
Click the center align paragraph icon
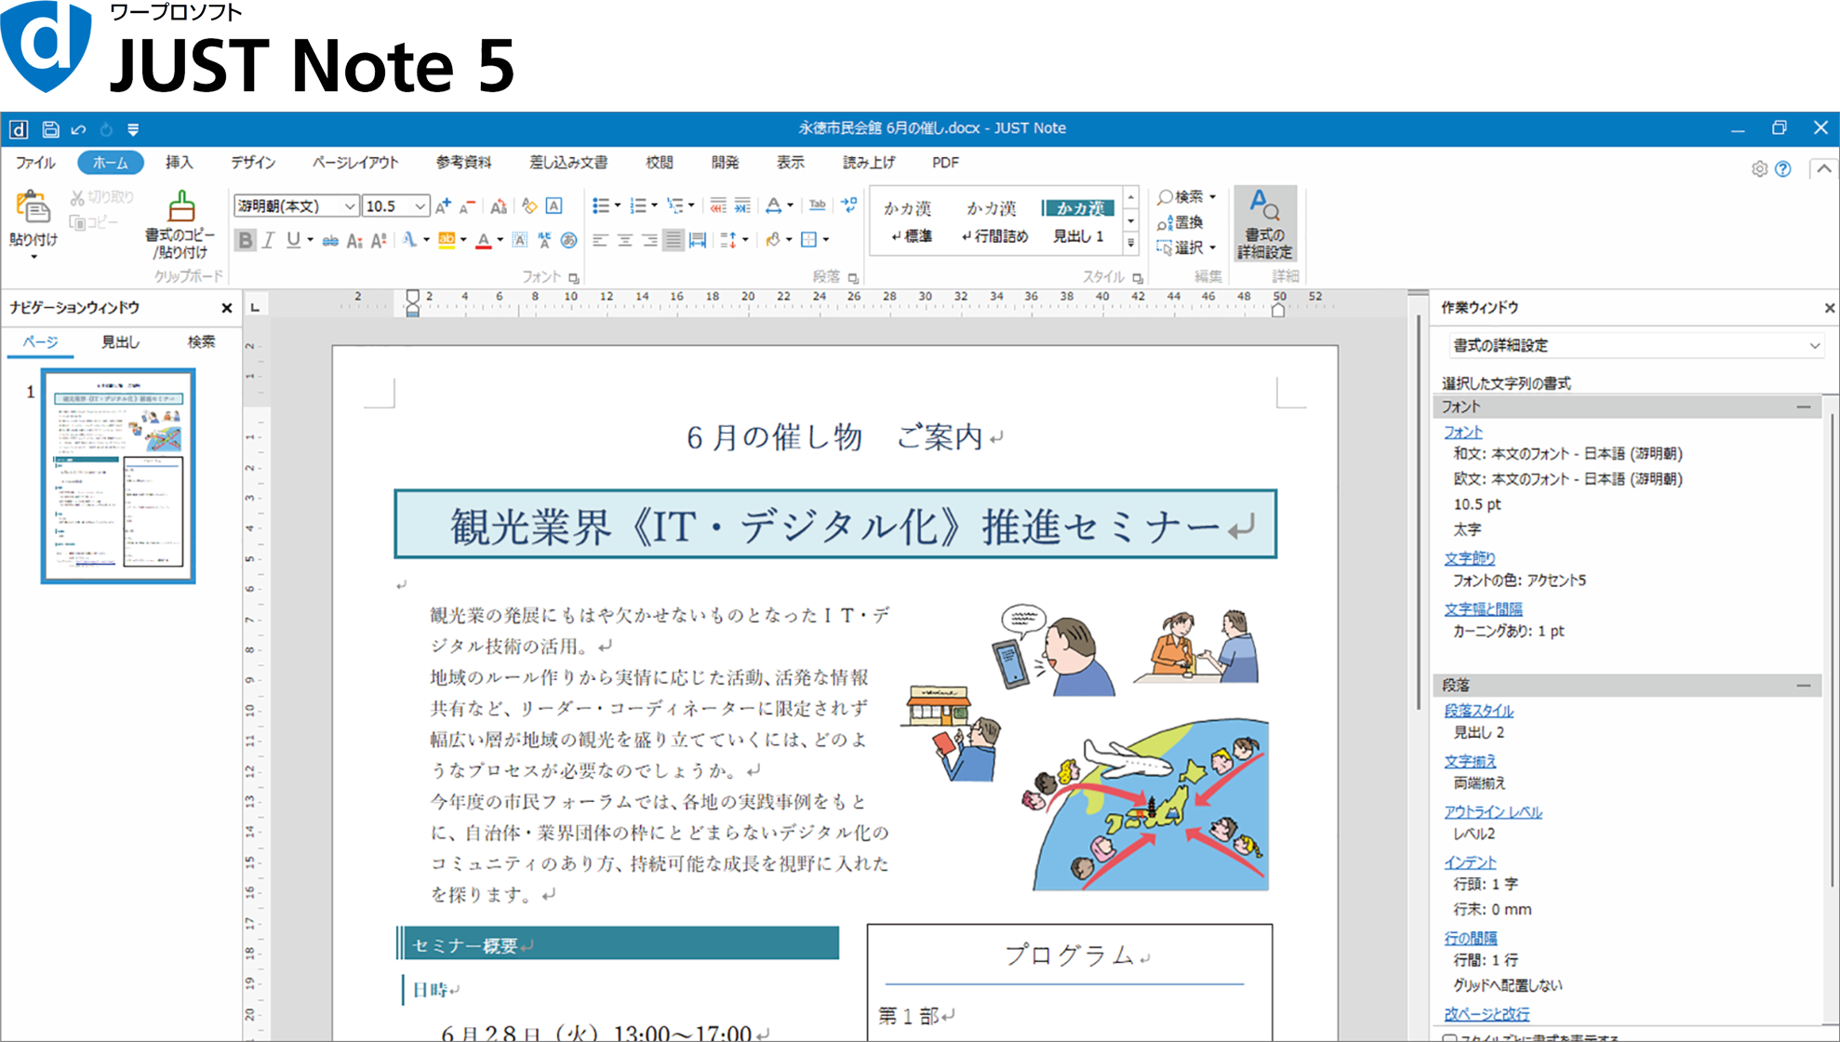(625, 241)
